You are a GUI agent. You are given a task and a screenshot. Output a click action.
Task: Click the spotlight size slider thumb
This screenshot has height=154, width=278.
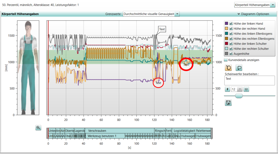(239, 96)
